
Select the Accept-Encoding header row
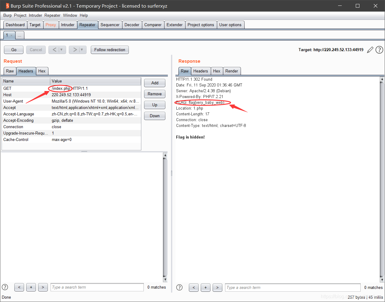[71, 121]
